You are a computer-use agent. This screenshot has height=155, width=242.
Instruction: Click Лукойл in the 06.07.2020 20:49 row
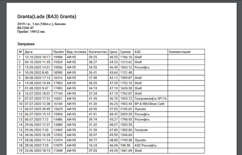coord(140,109)
